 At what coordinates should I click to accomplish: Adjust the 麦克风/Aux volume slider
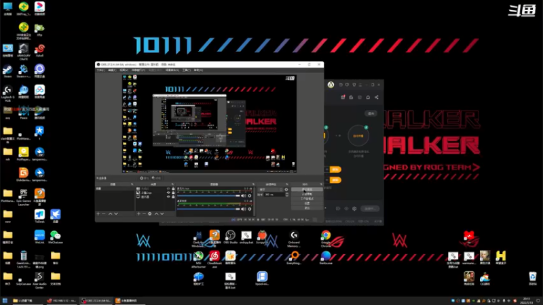208,196
